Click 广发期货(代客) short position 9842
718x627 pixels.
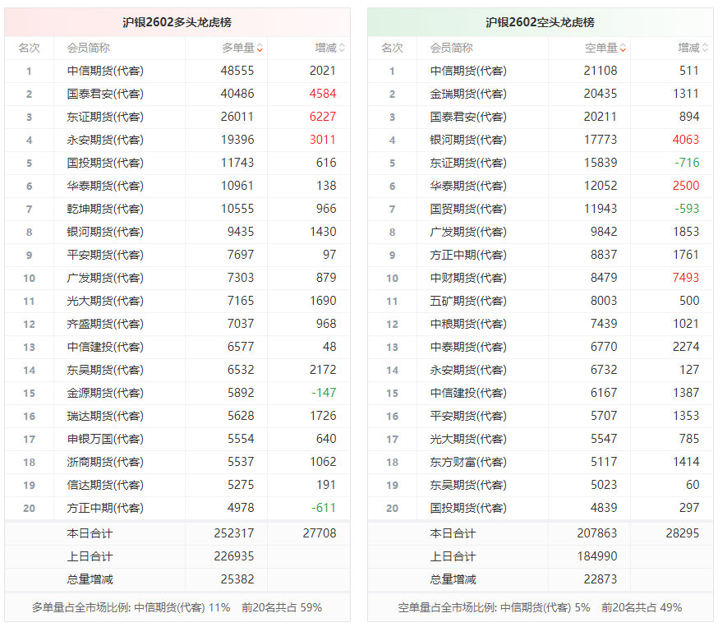point(604,232)
